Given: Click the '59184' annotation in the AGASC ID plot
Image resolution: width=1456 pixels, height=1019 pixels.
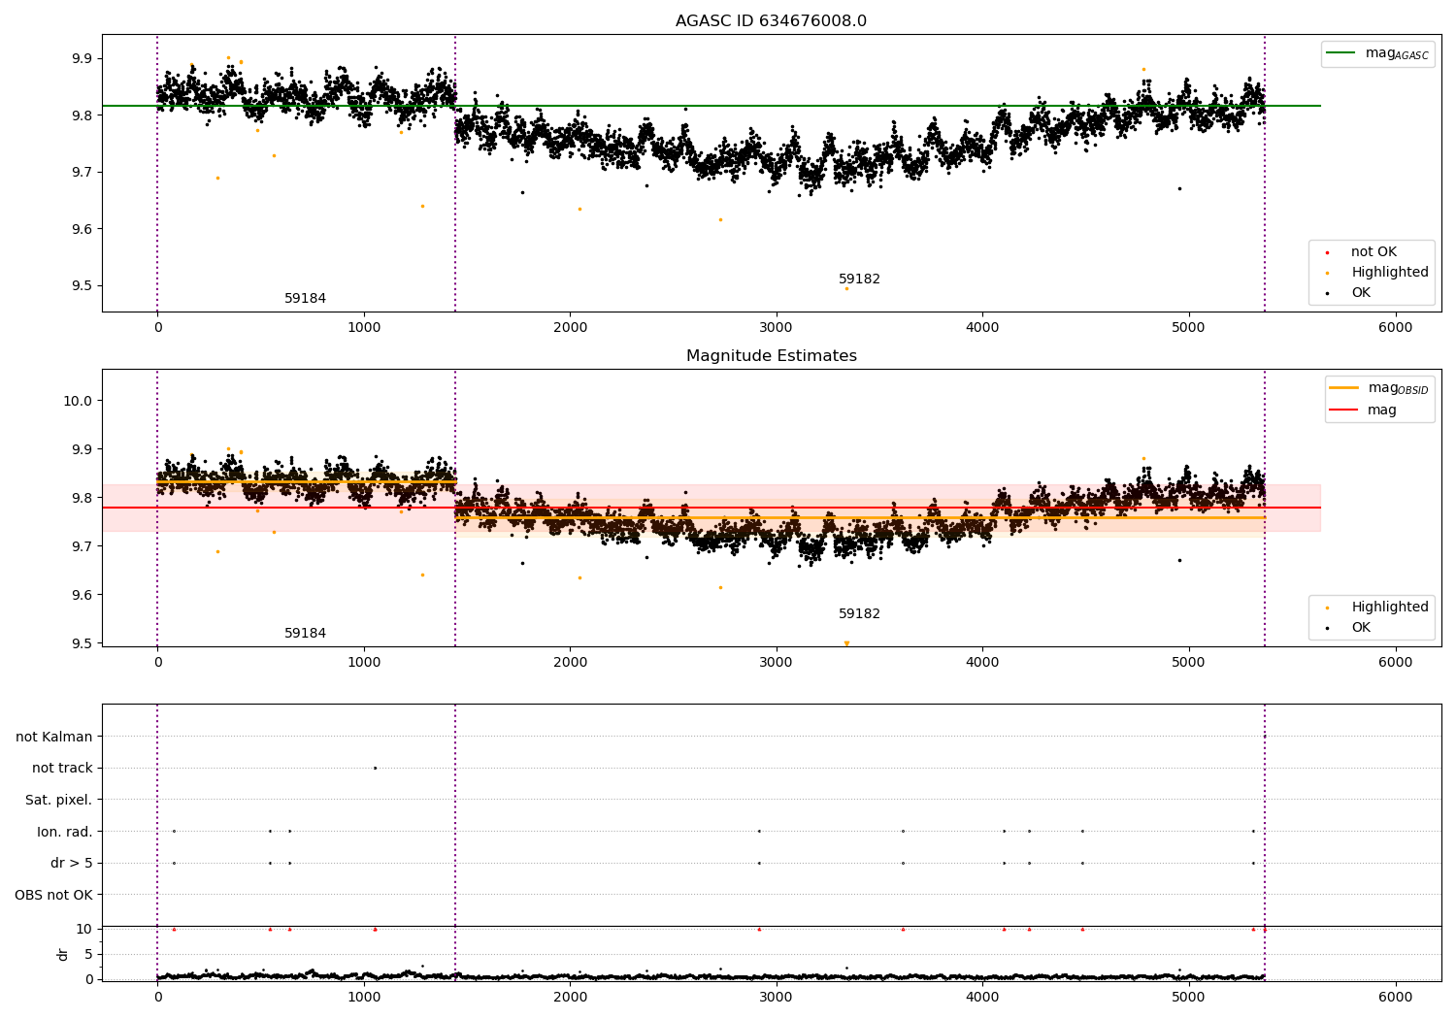Looking at the screenshot, I should pyautogui.click(x=305, y=299).
